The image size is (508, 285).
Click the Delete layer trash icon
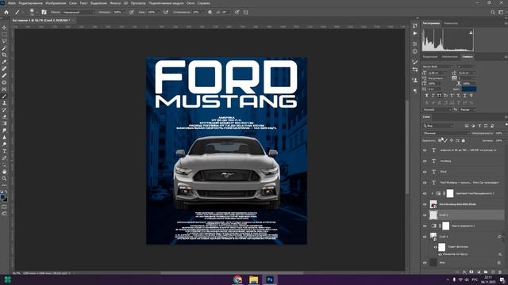tap(500, 272)
